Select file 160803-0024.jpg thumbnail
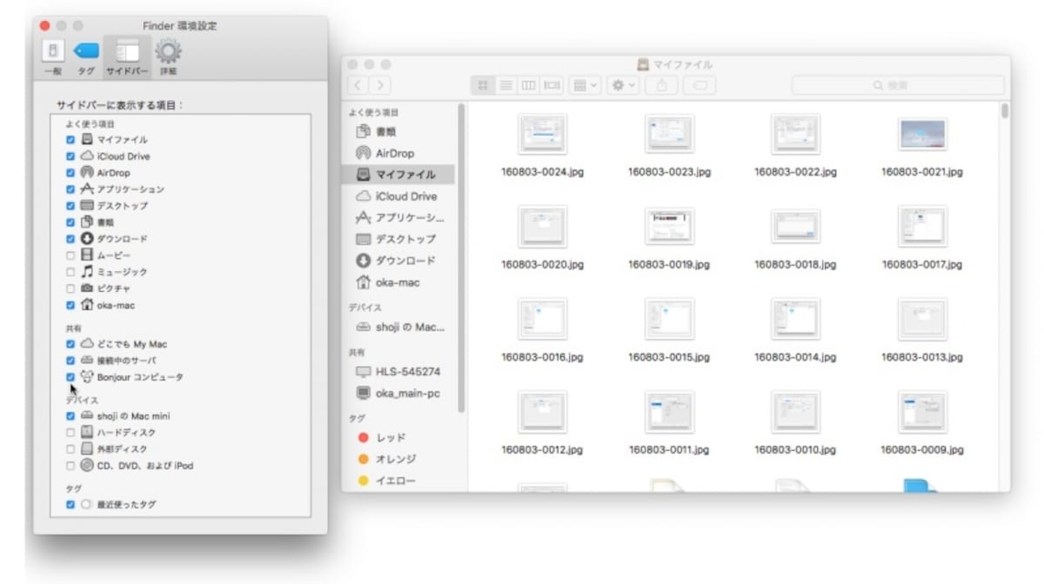 [542, 135]
